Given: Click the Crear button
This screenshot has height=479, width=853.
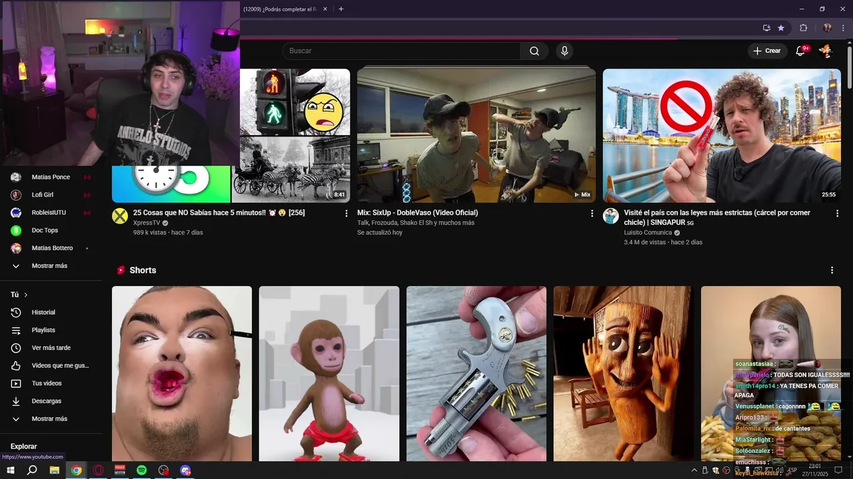Looking at the screenshot, I should [x=767, y=51].
